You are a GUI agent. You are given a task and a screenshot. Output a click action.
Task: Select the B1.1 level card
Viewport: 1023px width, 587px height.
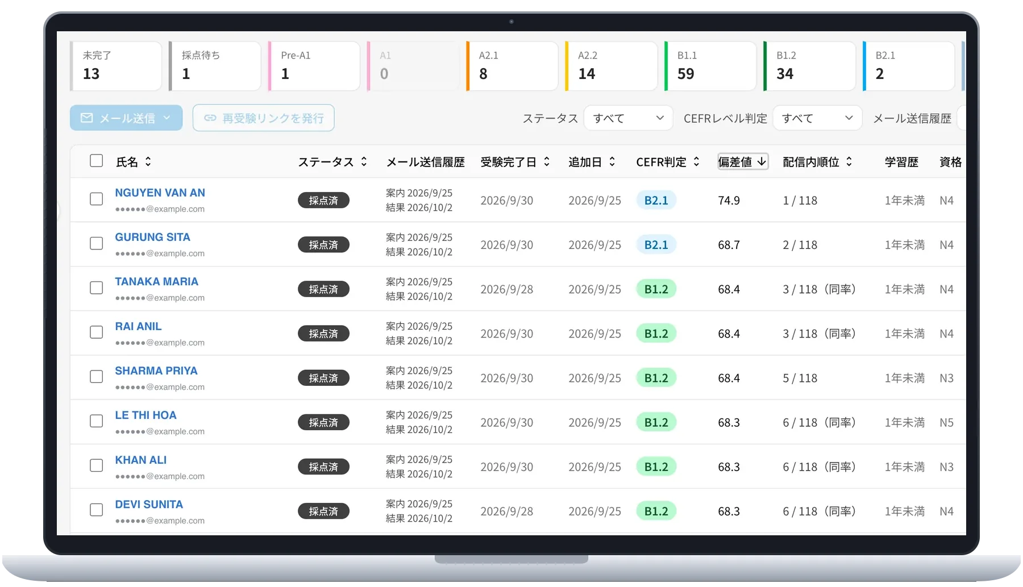pyautogui.click(x=710, y=66)
